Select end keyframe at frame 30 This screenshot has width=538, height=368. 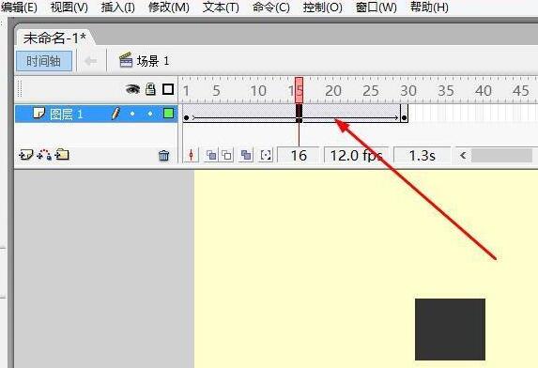pyautogui.click(x=404, y=114)
